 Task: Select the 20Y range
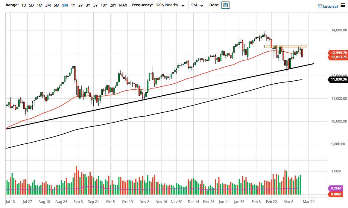click(113, 5)
